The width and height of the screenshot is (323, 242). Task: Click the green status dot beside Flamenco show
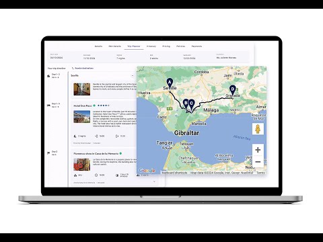pyautogui.click(x=120, y=153)
